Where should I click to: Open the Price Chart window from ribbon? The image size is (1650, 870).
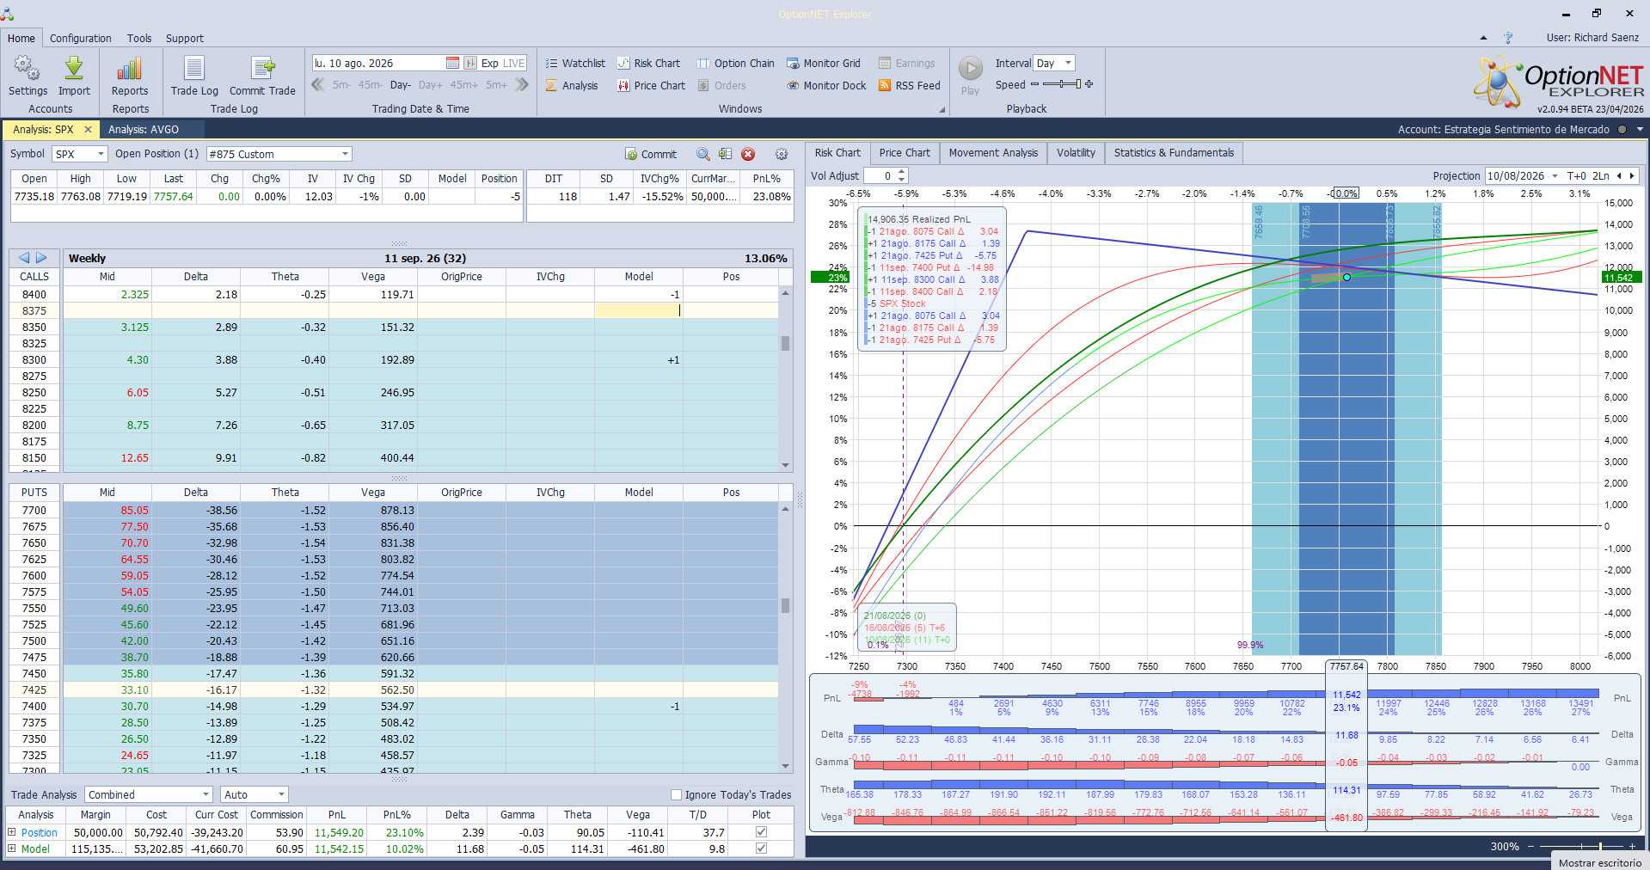tap(651, 85)
